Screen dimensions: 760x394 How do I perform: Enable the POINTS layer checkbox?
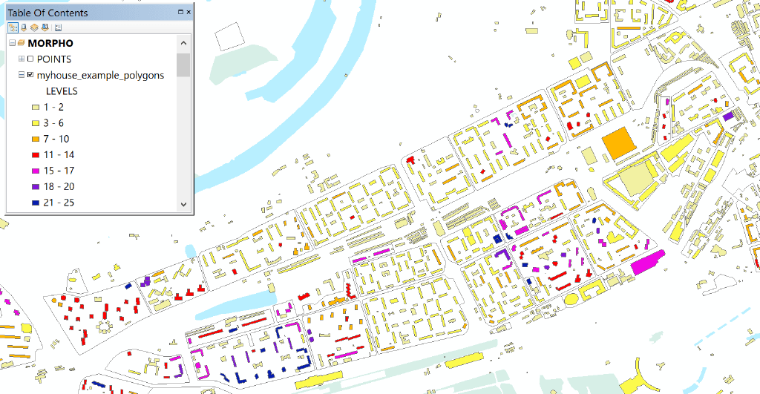coord(30,59)
